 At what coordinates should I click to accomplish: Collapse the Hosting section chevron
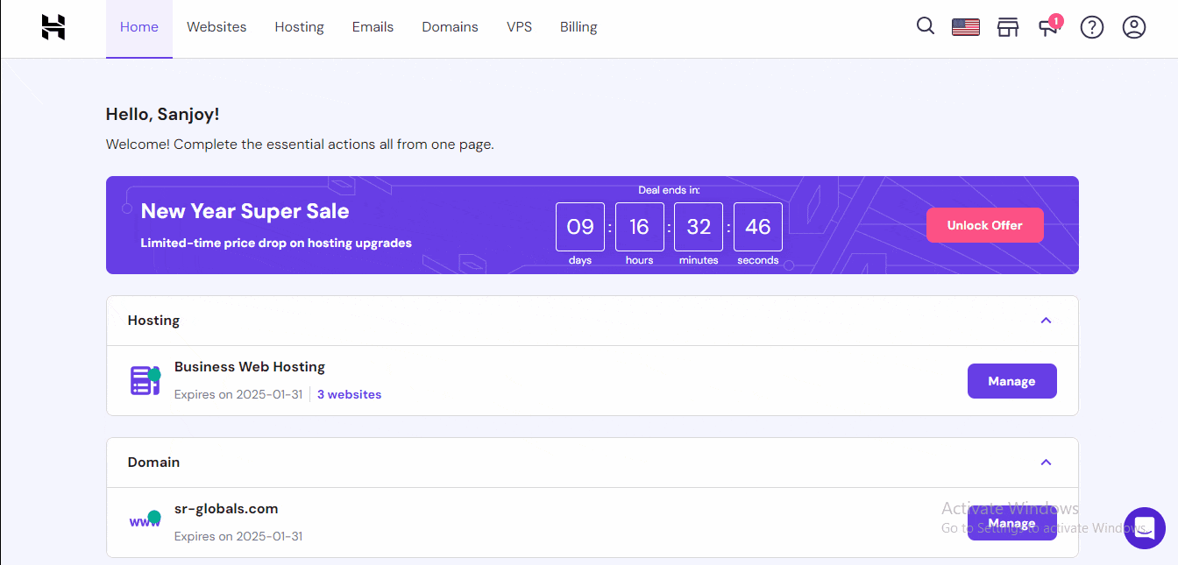coord(1046,321)
